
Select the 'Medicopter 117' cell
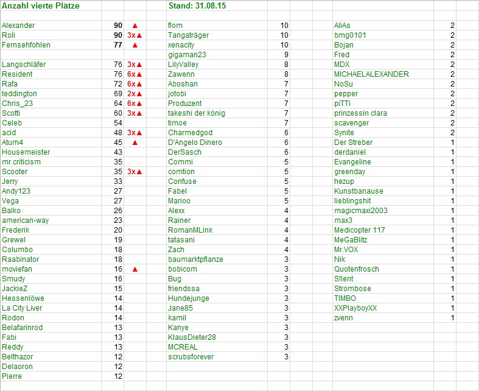359,230
